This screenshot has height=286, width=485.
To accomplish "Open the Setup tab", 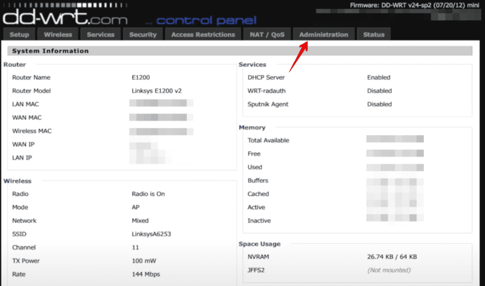I will tap(19, 34).
